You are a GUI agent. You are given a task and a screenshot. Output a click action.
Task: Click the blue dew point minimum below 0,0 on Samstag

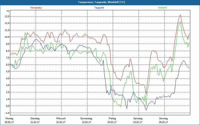(x=146, y=110)
